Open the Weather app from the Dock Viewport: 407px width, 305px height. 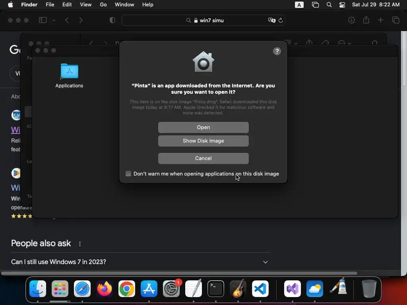coord(315,289)
